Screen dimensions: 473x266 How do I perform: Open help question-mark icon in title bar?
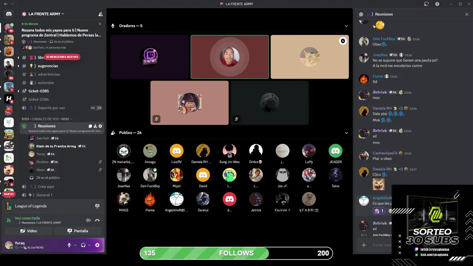click(x=437, y=4)
